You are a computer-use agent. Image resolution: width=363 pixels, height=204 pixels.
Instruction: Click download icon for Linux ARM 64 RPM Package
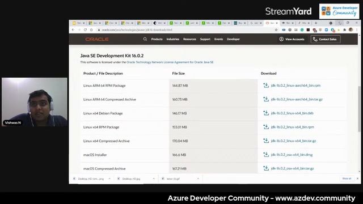266,86
